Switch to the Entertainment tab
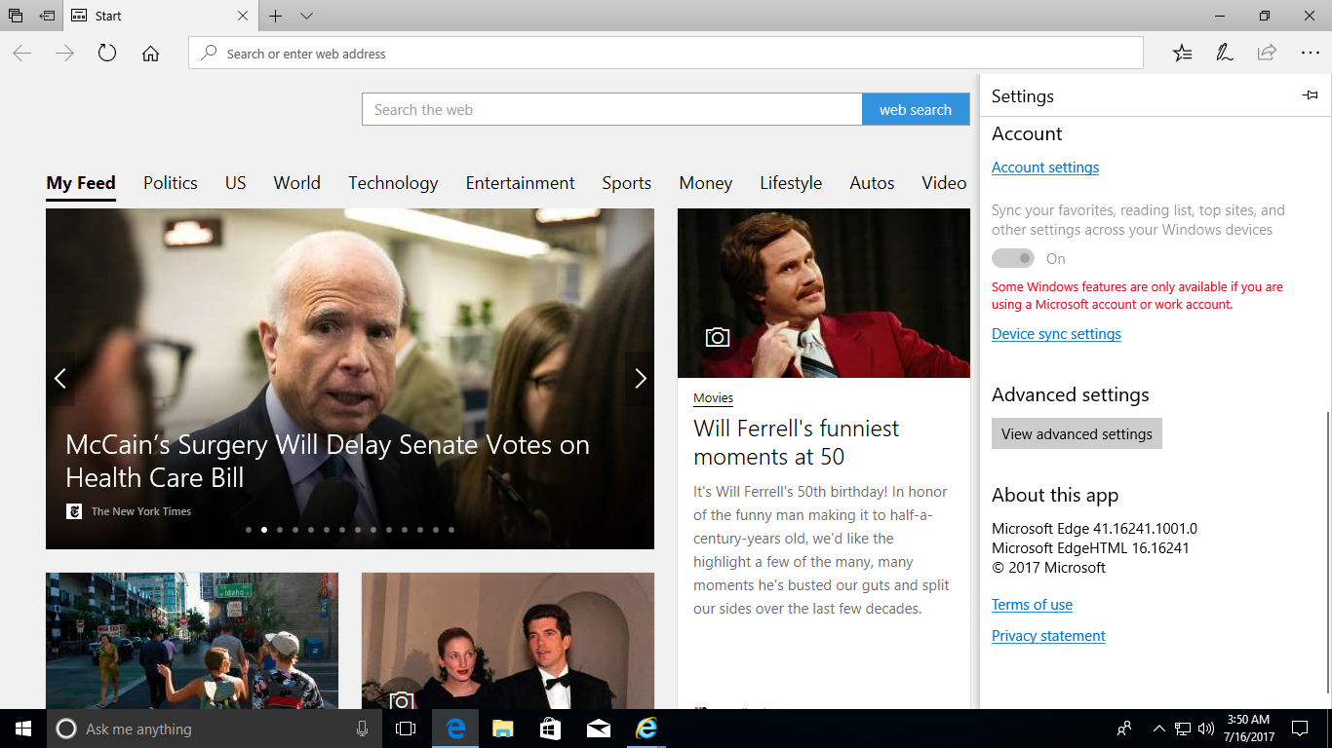Image resolution: width=1332 pixels, height=748 pixels. (521, 183)
